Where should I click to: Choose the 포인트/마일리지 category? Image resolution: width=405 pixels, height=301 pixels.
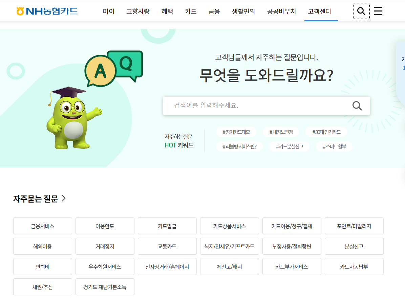tap(354, 226)
